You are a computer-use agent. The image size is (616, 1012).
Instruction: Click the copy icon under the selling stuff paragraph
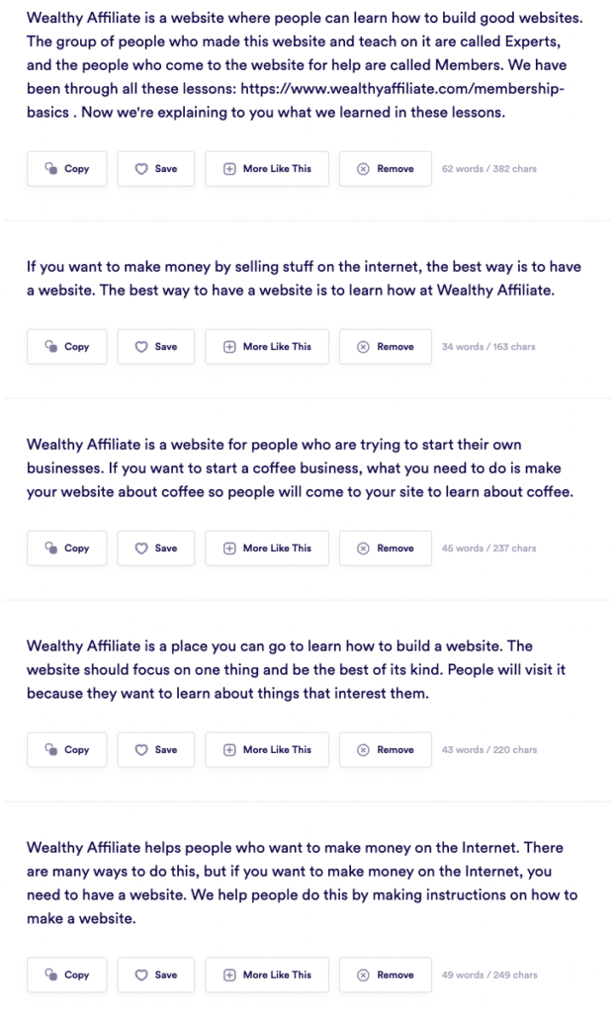tap(51, 347)
